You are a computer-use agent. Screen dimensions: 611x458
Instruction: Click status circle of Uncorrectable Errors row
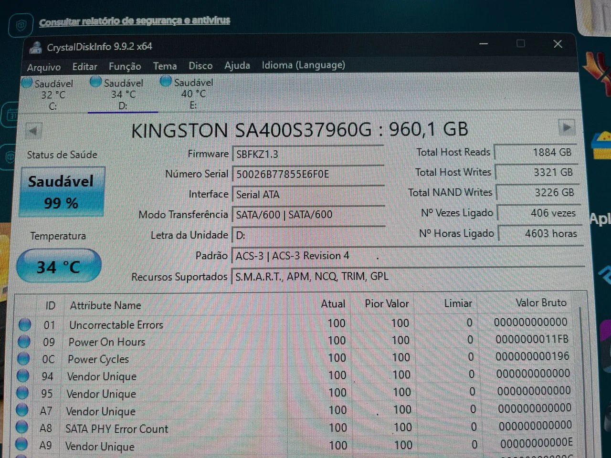[24, 325]
